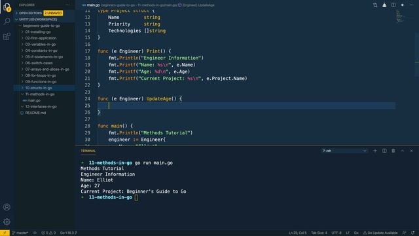
Task: Click Go 1.16.3 version in status bar
Action: tap(68, 233)
